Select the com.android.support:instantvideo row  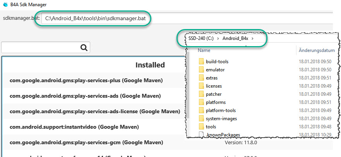pyautogui.click(x=94, y=127)
